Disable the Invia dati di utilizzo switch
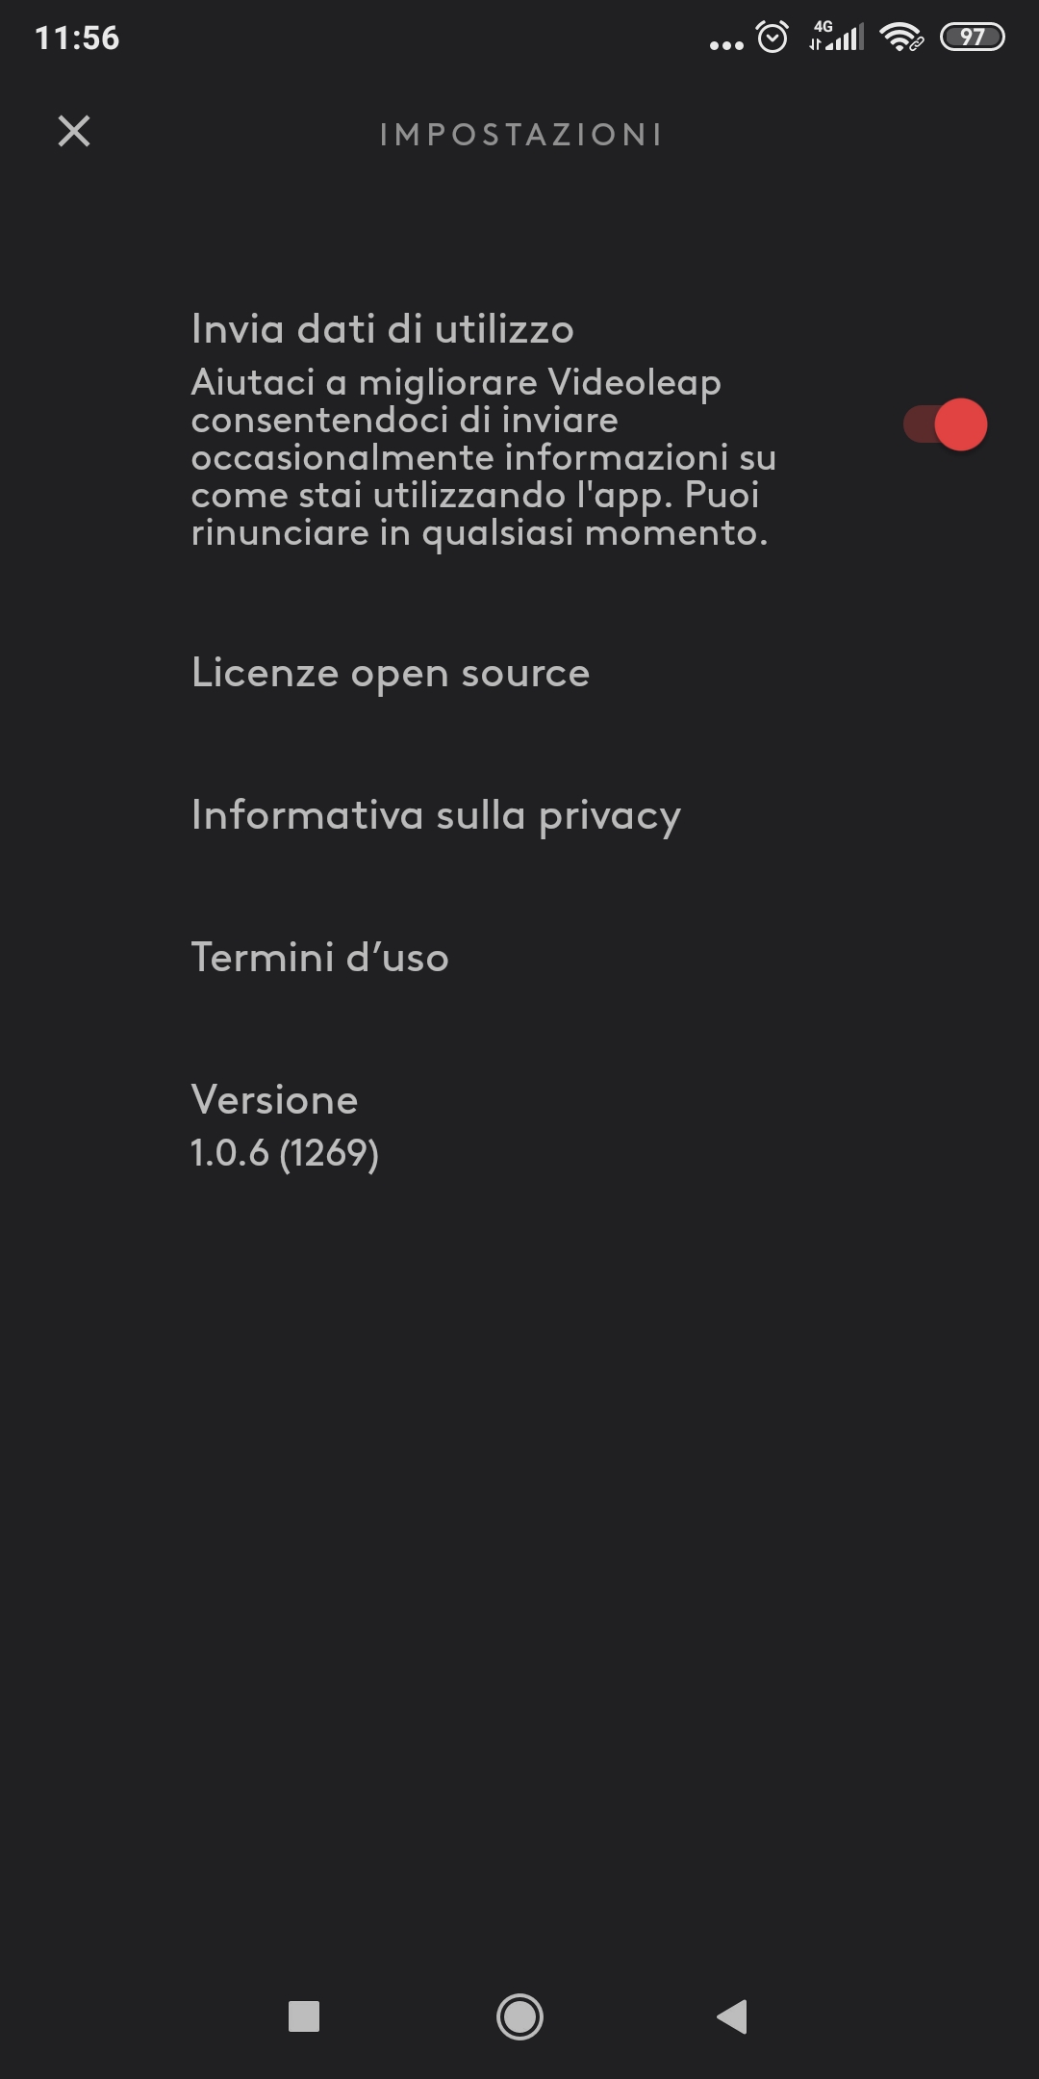Viewport: 1039px width, 2079px height. click(x=945, y=424)
